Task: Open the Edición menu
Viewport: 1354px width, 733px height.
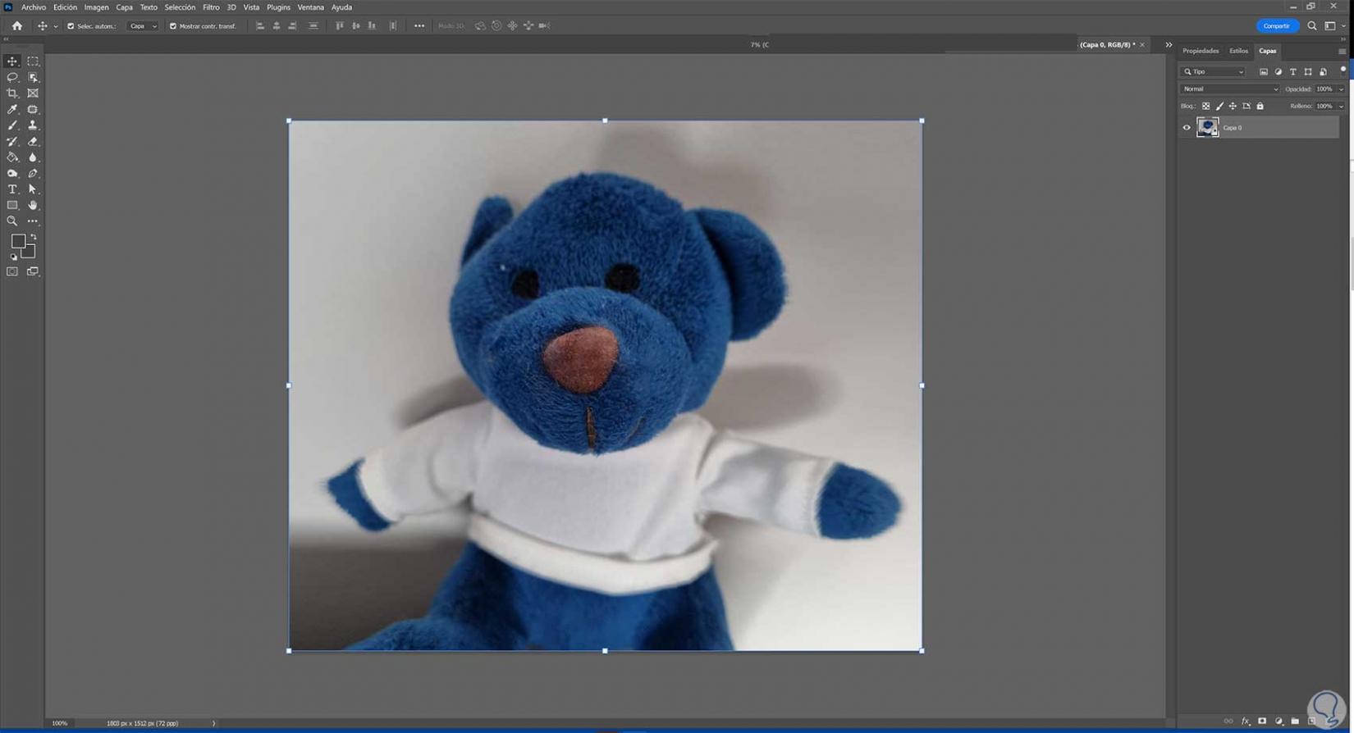Action: [x=65, y=7]
